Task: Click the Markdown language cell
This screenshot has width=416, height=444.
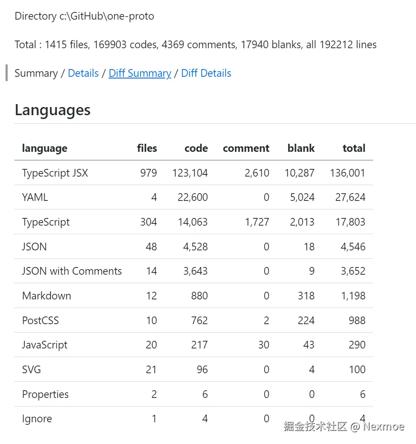Action: point(46,296)
